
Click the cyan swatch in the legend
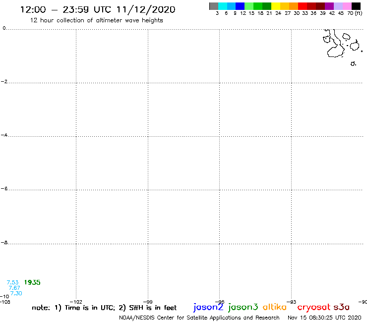click(x=223, y=6)
